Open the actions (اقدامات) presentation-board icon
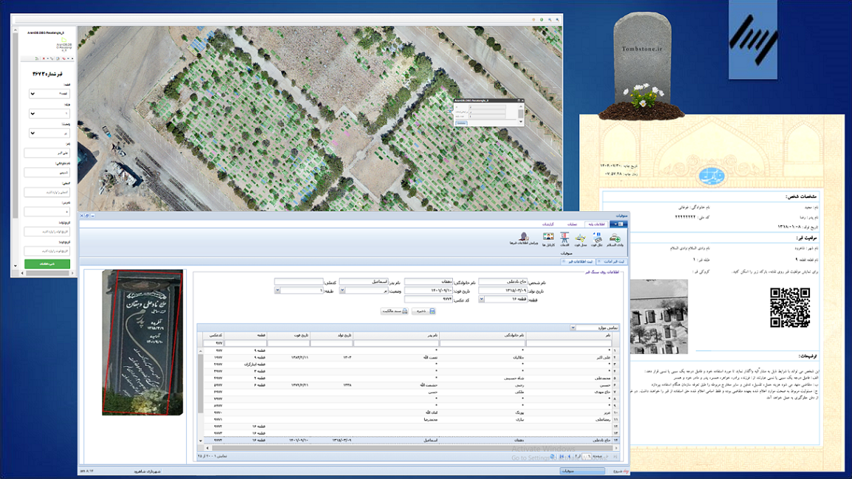This screenshot has height=479, width=852. (x=565, y=239)
